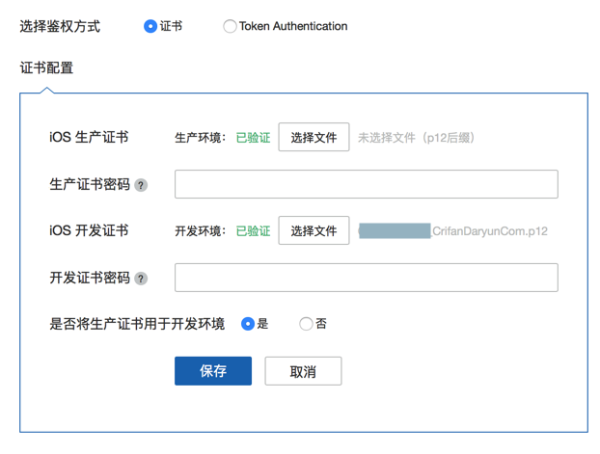The image size is (600, 454).
Task: Click the iOS 开发证书 label
Action: click(x=89, y=230)
